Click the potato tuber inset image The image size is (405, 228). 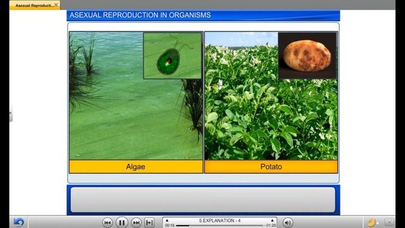[308, 55]
